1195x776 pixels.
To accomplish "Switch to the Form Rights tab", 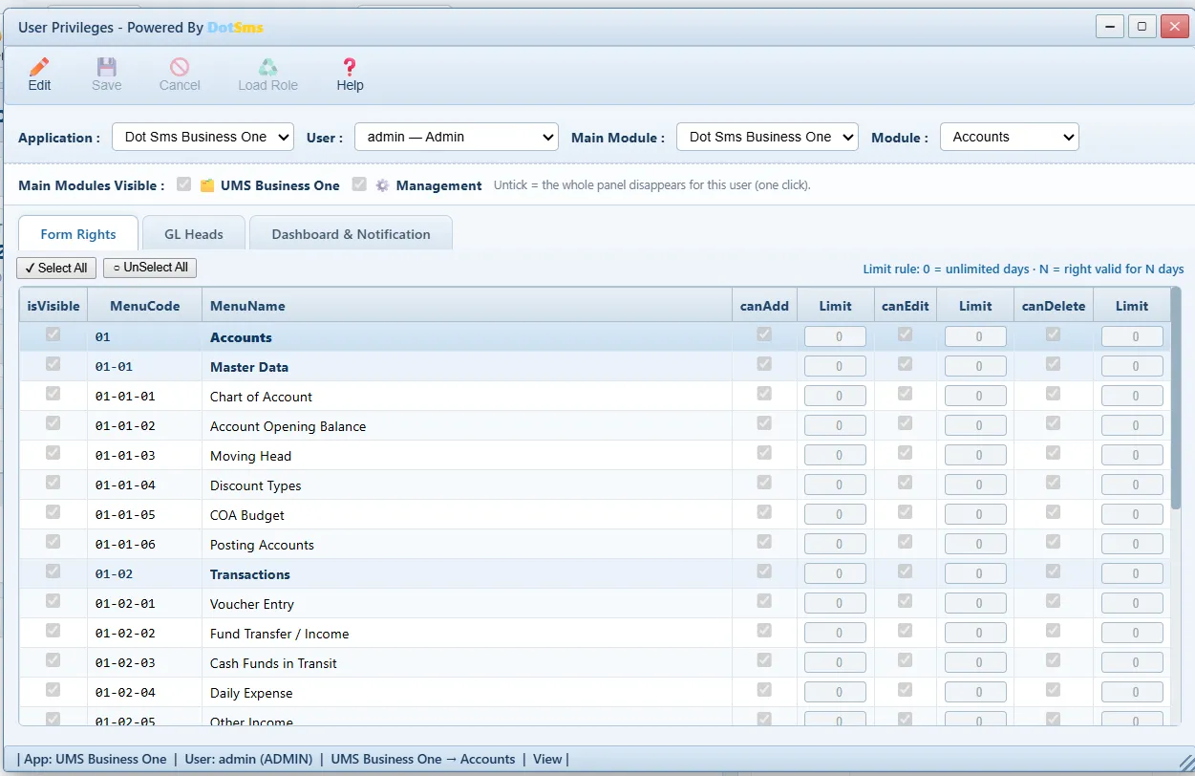I will tap(78, 234).
